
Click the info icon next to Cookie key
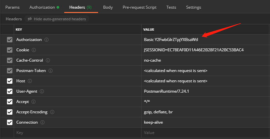click(x=34, y=50)
